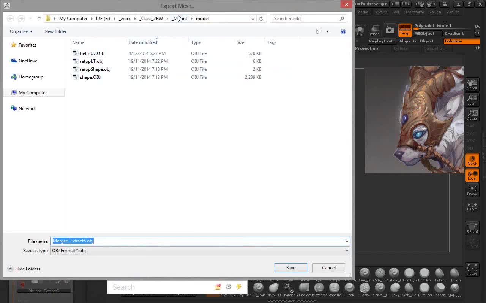486x303 pixels.
Task: Open the Transform menu in ZBrush
Action: click(x=414, y=12)
